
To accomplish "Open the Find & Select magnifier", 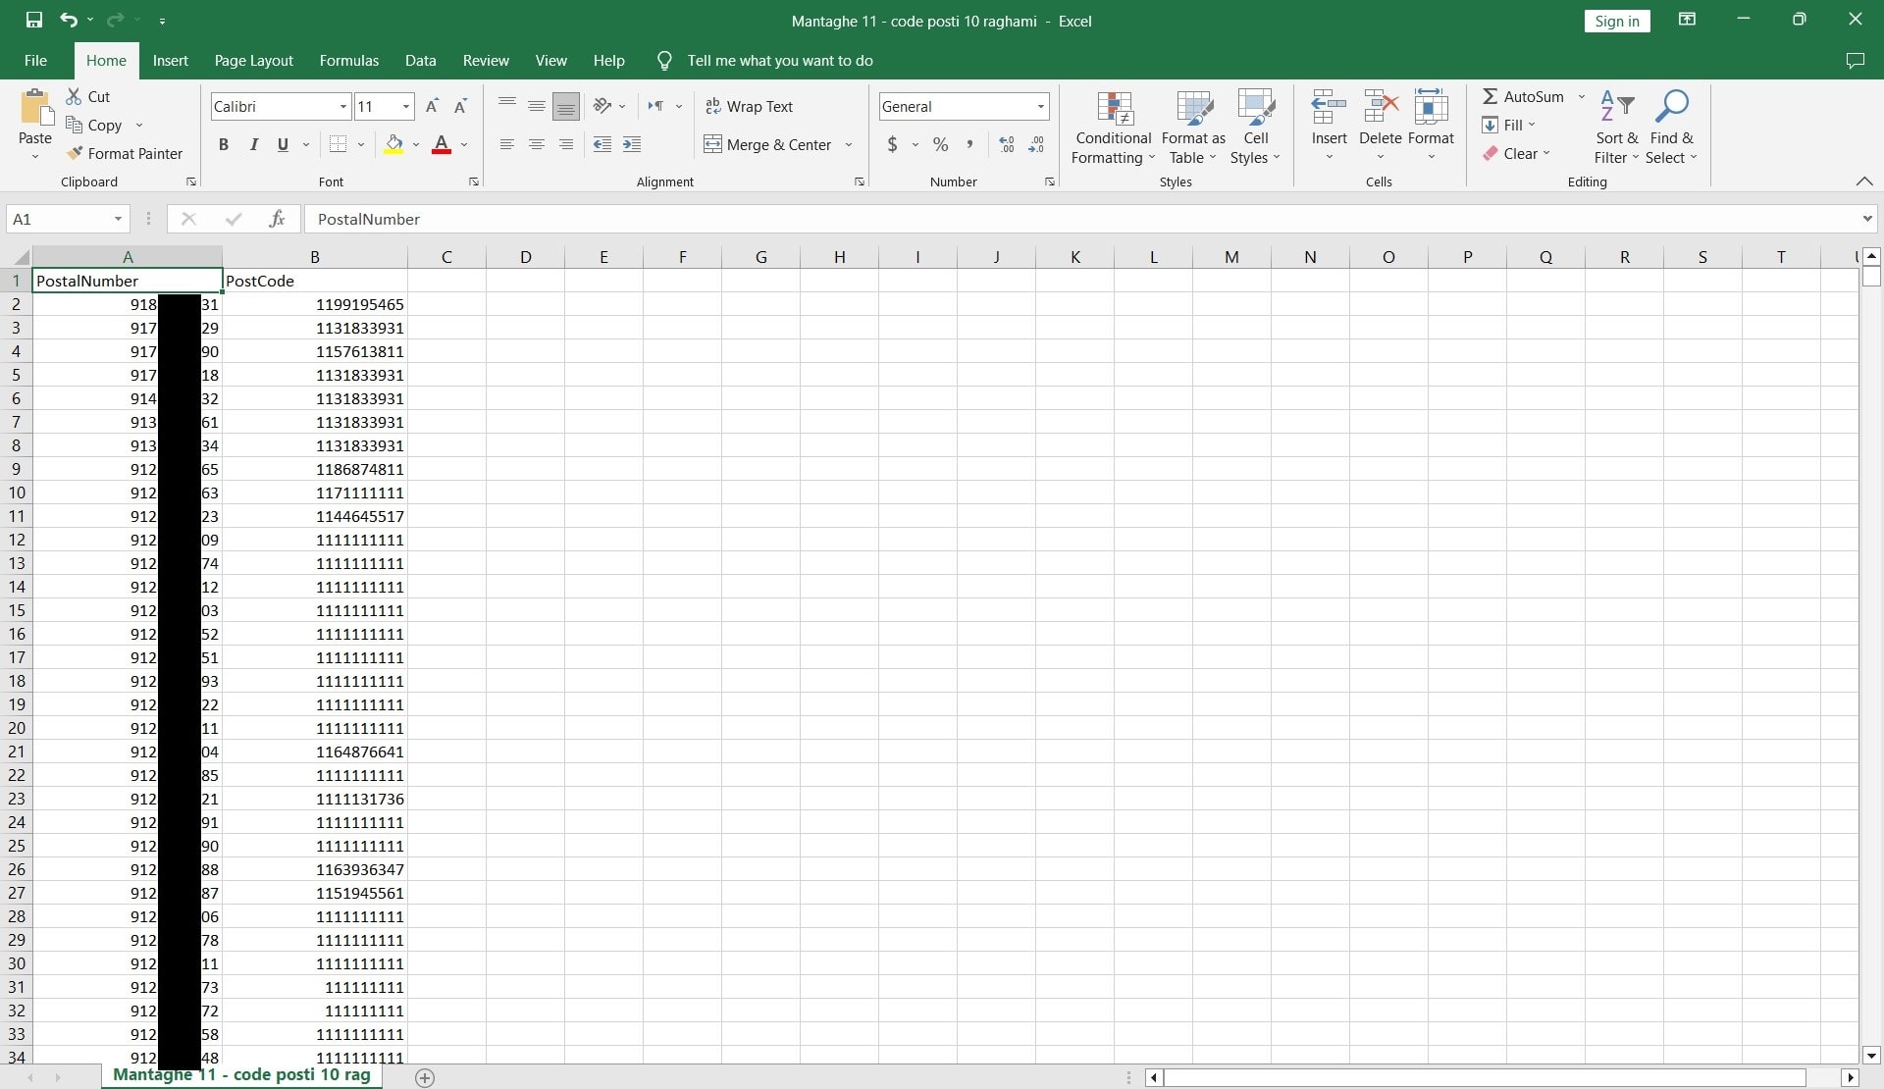I will 1671,106.
